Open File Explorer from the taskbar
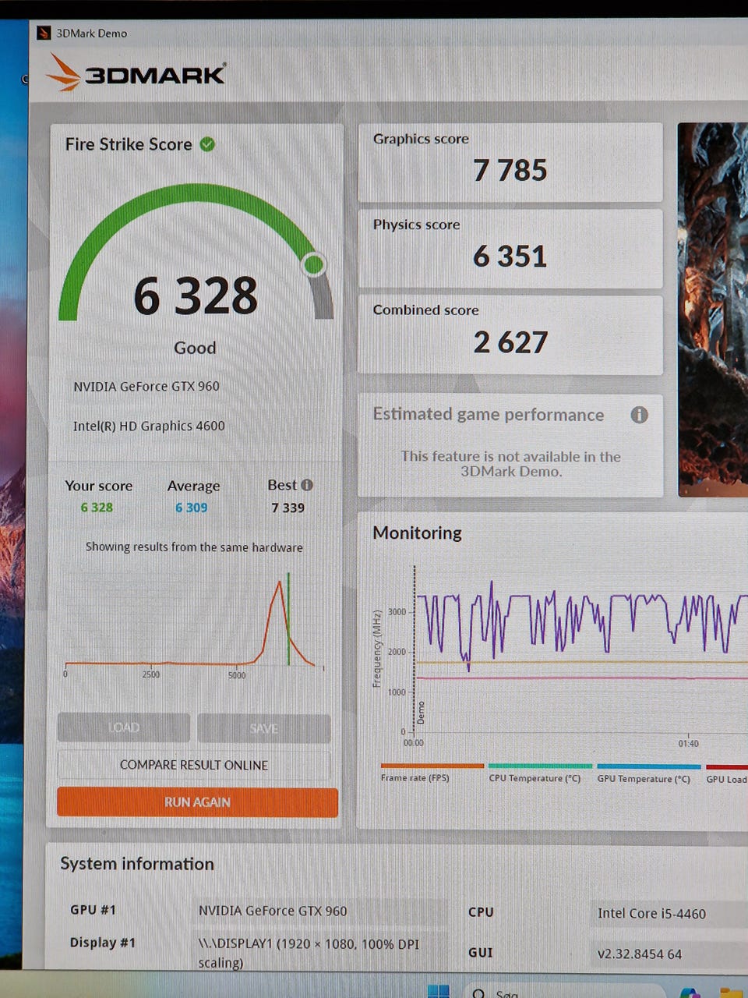Viewport: 748px width, 998px height. (x=730, y=993)
